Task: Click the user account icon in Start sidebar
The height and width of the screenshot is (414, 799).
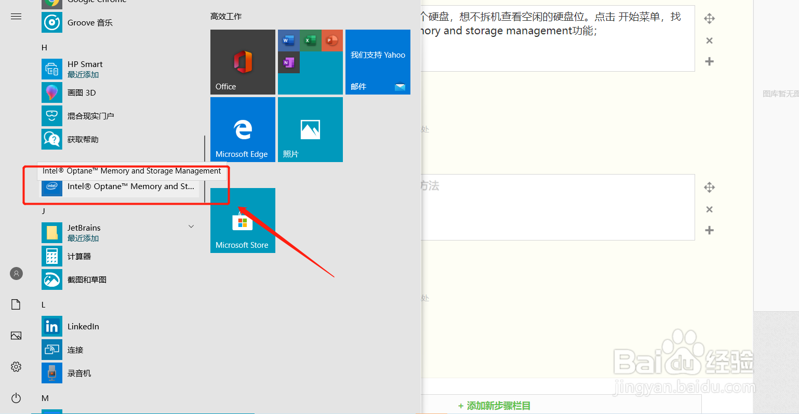Action: point(16,273)
